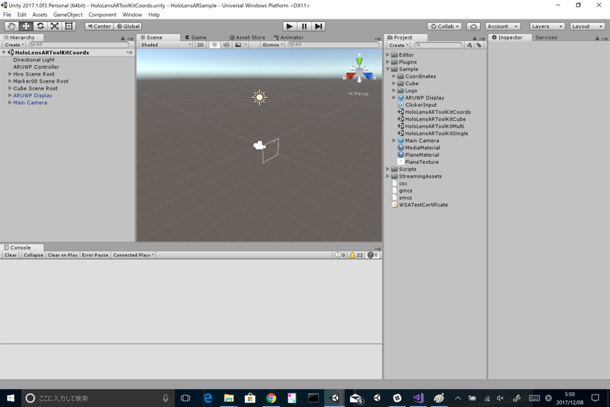
Task: Clear the console log
Action: 11,255
